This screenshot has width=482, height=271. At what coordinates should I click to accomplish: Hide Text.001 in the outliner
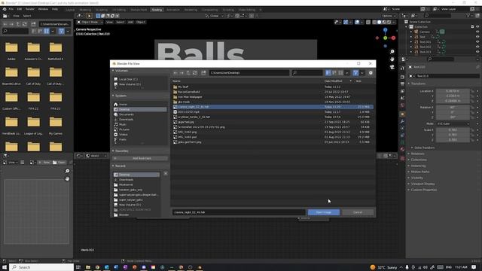pos(477,42)
